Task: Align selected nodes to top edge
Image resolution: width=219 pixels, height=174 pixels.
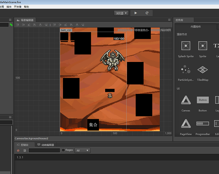Action: tap(18, 25)
